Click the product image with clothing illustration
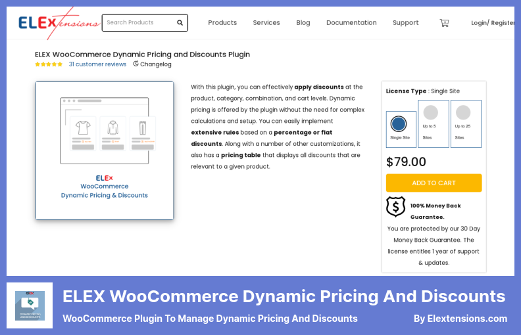This screenshot has height=335, width=521. tap(105, 150)
